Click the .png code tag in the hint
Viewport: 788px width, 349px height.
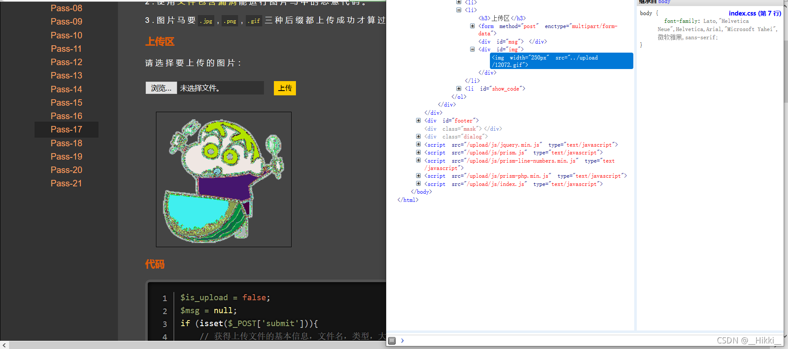coord(230,21)
